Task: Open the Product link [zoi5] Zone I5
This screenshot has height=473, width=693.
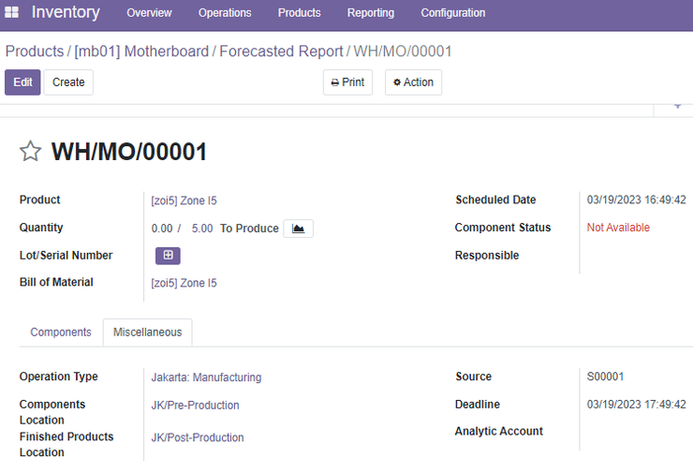Action: [x=184, y=200]
